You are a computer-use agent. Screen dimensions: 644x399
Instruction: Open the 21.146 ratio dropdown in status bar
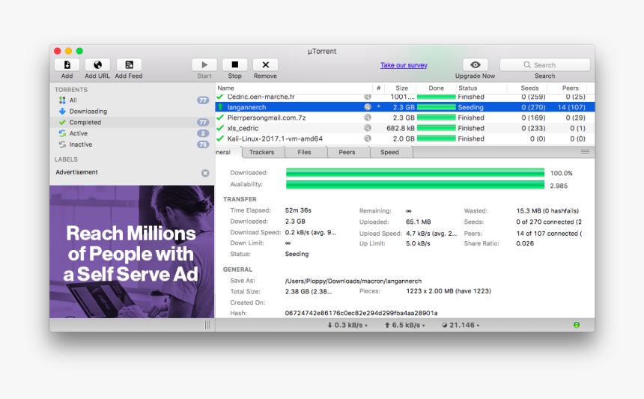pos(461,325)
